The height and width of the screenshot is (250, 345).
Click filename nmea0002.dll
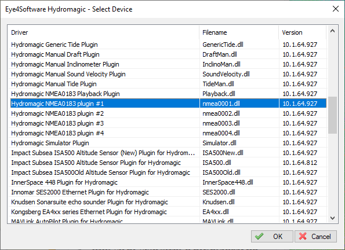pos(221,113)
